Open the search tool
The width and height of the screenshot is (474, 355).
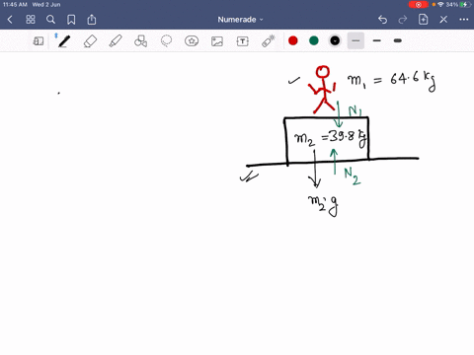coord(50,20)
